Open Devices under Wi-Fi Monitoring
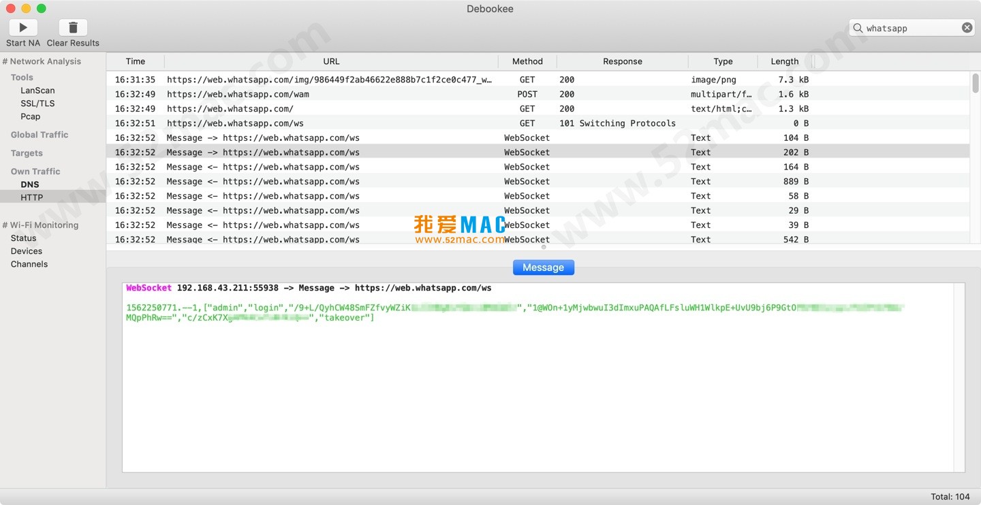The height and width of the screenshot is (505, 981). pos(27,251)
